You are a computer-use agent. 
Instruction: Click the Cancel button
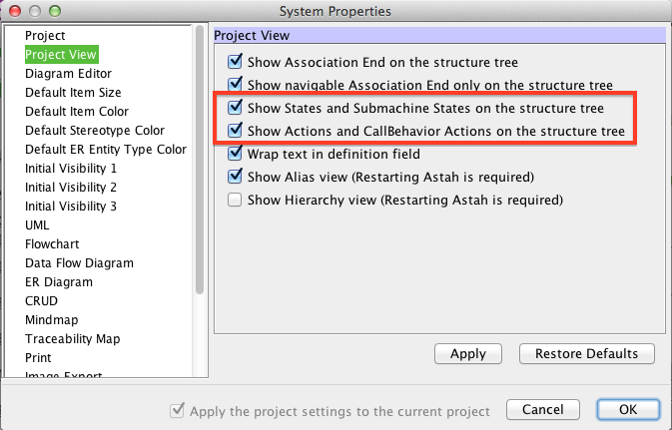click(542, 410)
